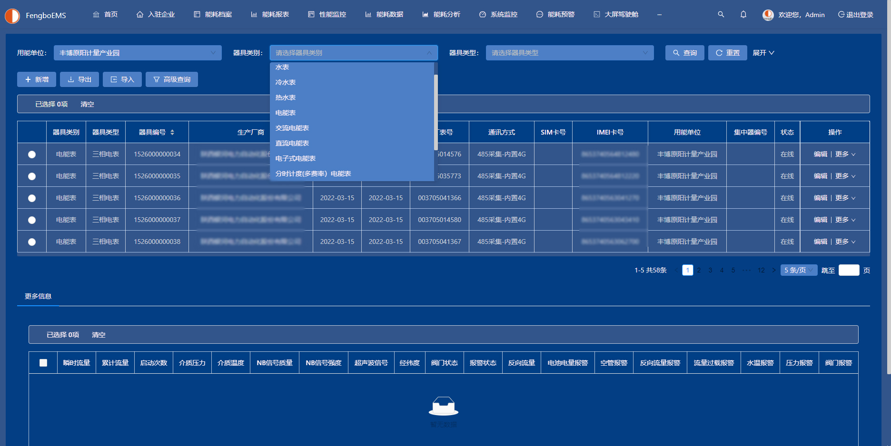Click the 高级查询 filter button
The width and height of the screenshot is (891, 446).
[x=172, y=79]
